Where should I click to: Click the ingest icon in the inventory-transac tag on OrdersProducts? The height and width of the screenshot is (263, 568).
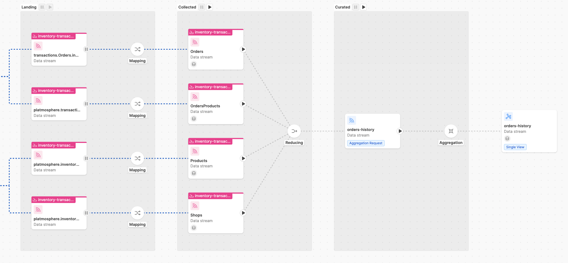coord(191,87)
